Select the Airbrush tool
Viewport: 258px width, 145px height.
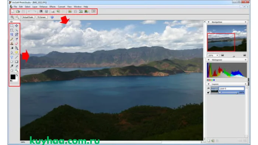(x=17, y=39)
